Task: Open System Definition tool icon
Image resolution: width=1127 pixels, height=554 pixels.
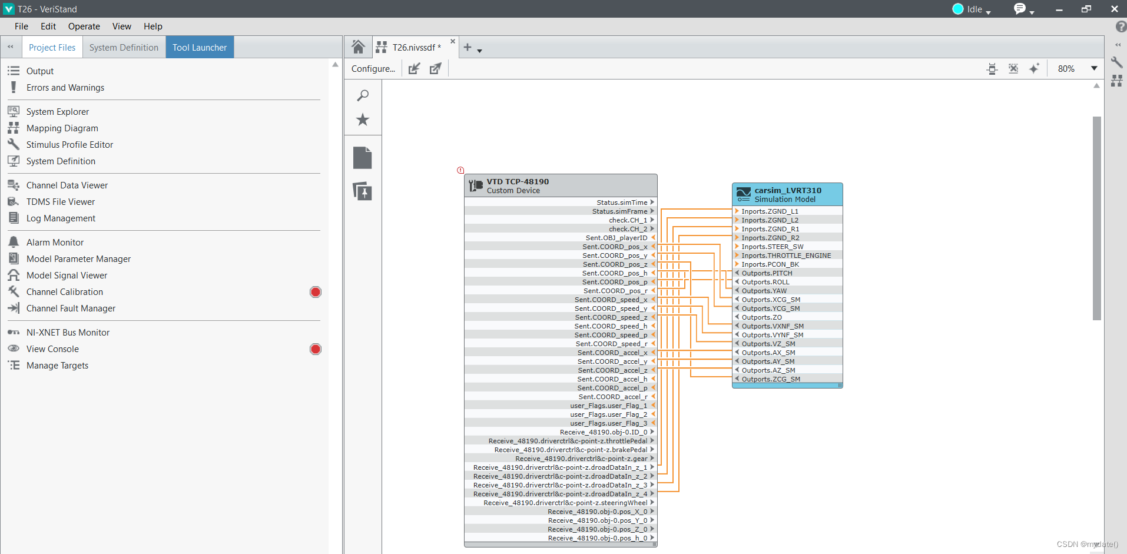Action: pyautogui.click(x=14, y=161)
